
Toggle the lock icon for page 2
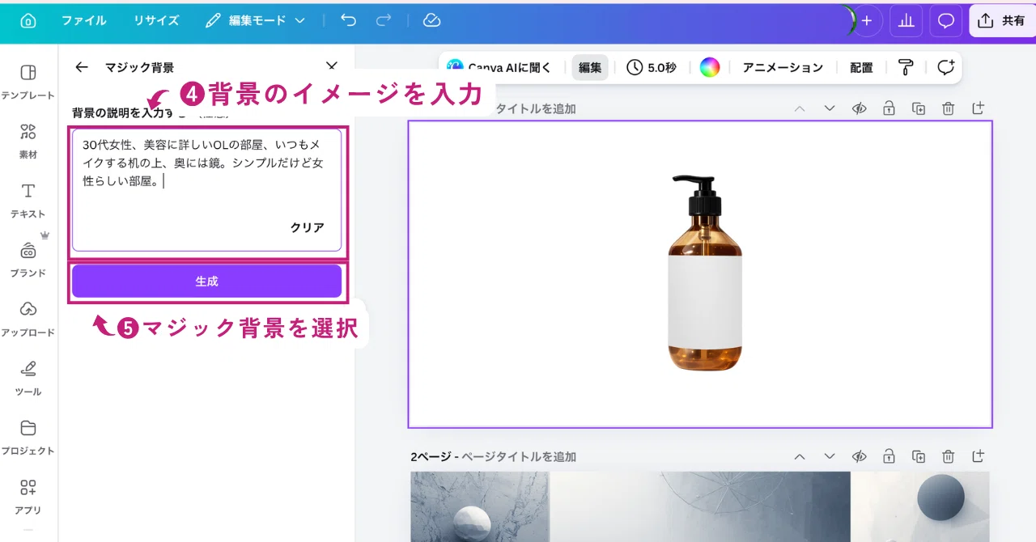889,456
